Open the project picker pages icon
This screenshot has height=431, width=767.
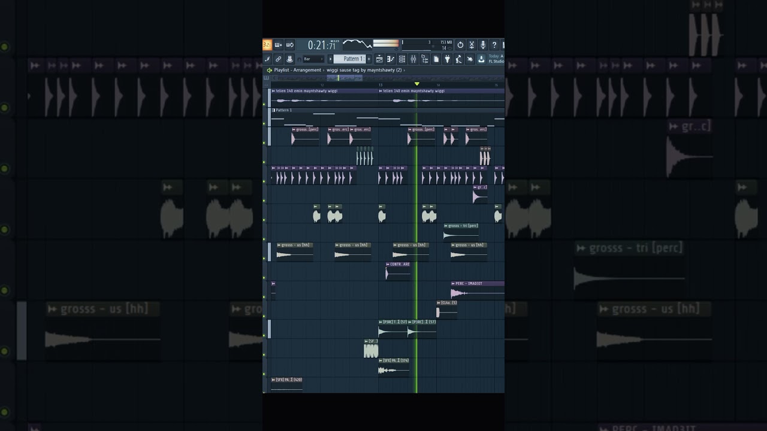click(436, 59)
